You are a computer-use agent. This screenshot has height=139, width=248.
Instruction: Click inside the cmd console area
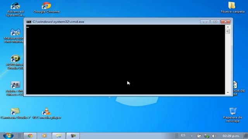[126, 59]
